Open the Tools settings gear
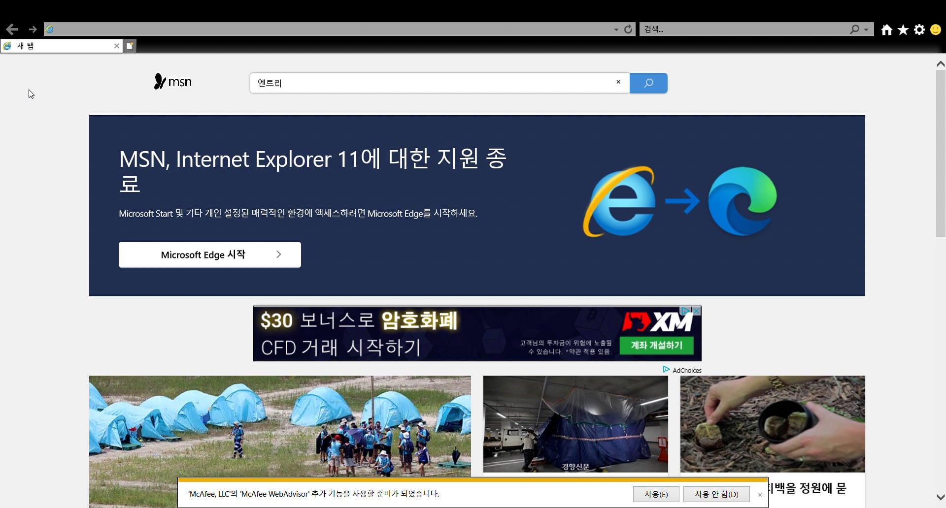Screen dimensions: 946x508 coord(919,30)
